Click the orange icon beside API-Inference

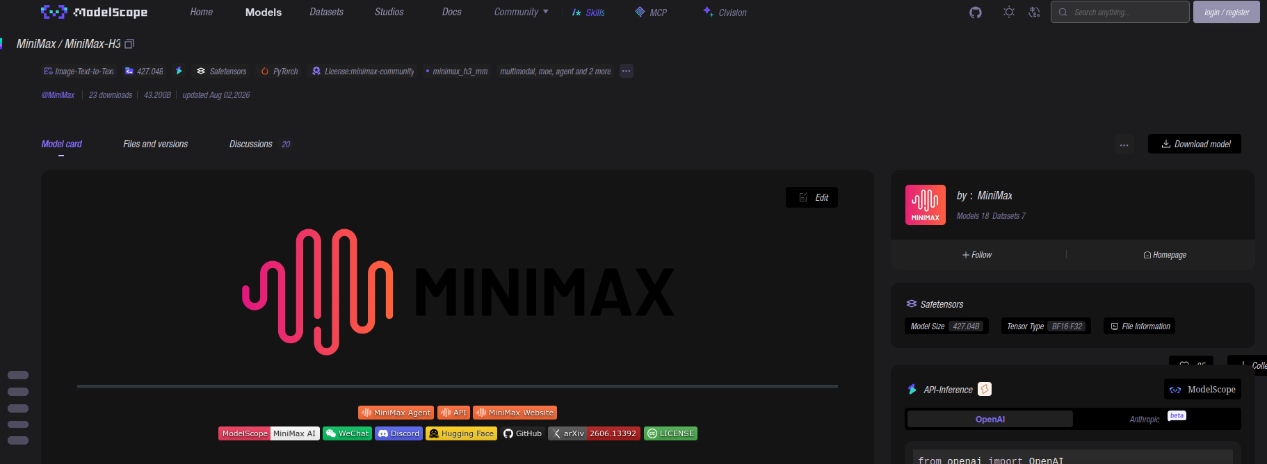coord(985,389)
